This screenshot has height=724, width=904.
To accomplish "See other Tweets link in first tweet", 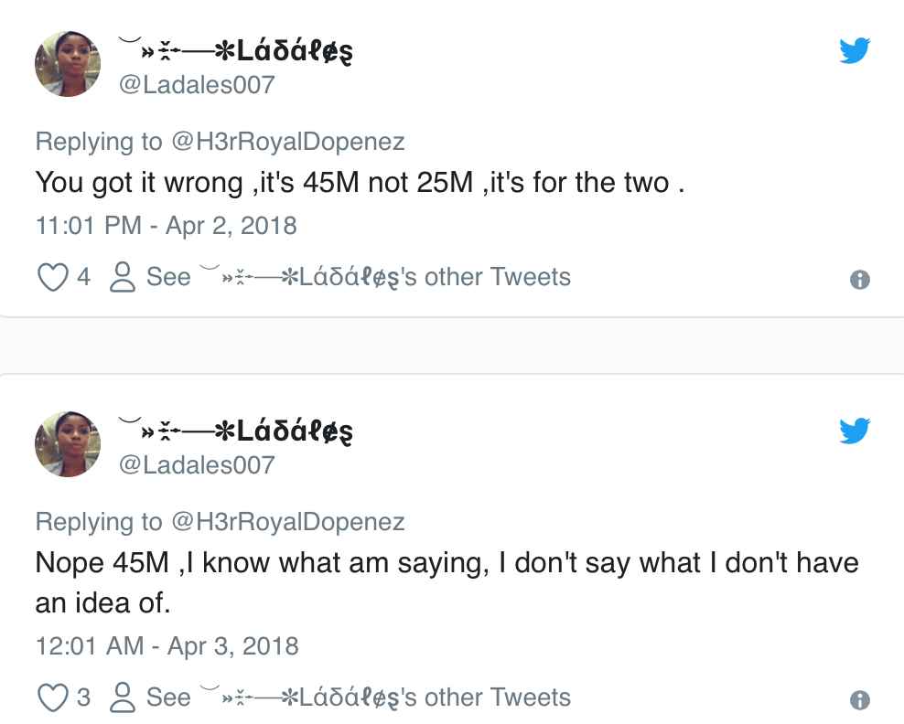I will click(x=358, y=277).
